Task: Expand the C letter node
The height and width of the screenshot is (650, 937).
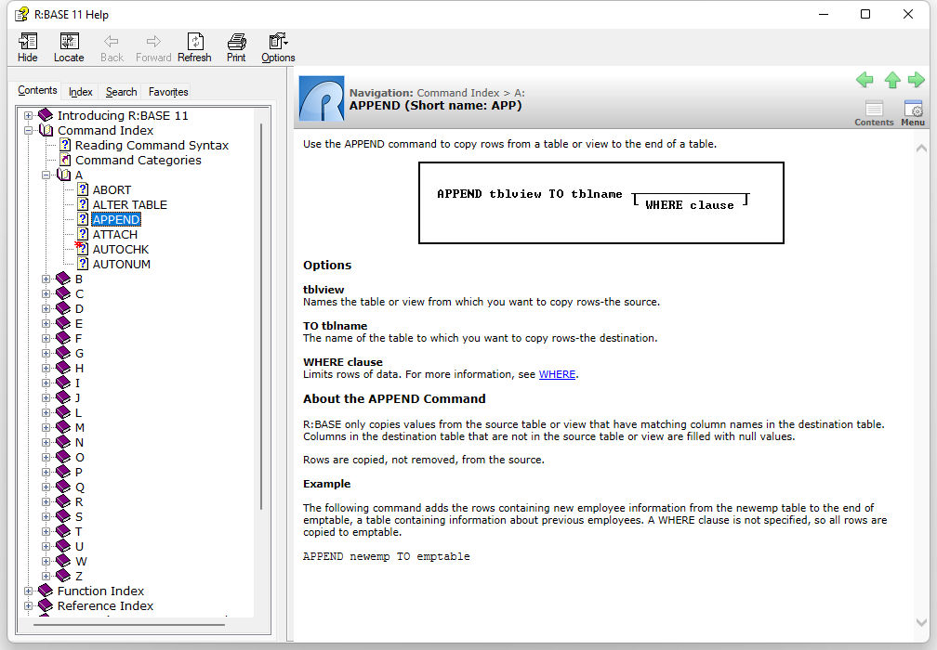Action: pyautogui.click(x=46, y=294)
